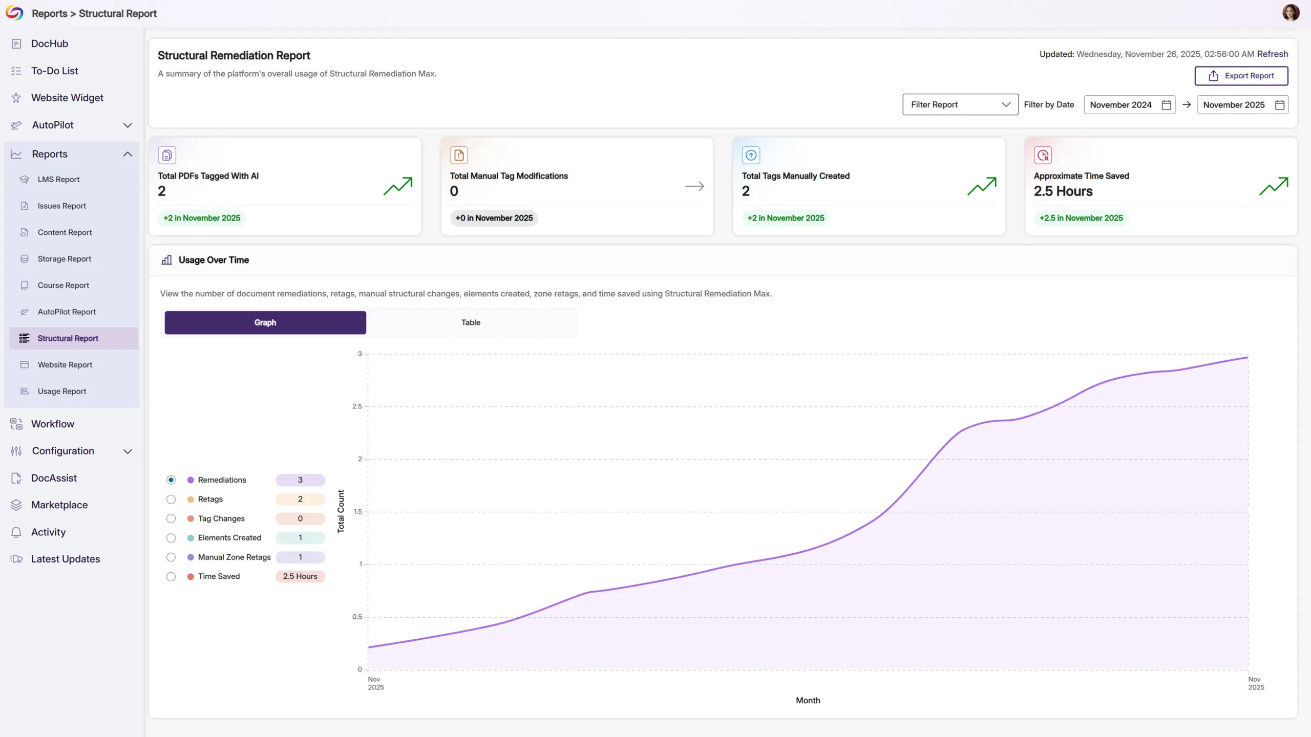
Task: Choose the Elements Created radio button
Action: [x=171, y=538]
